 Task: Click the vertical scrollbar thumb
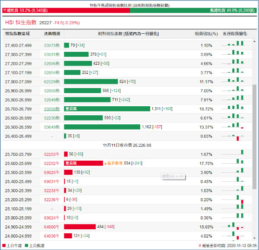point(254,137)
